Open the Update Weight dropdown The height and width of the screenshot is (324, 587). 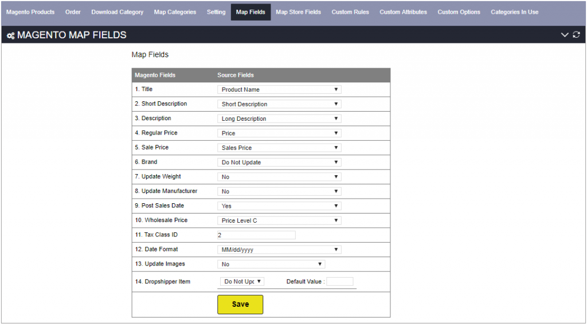pos(279,177)
